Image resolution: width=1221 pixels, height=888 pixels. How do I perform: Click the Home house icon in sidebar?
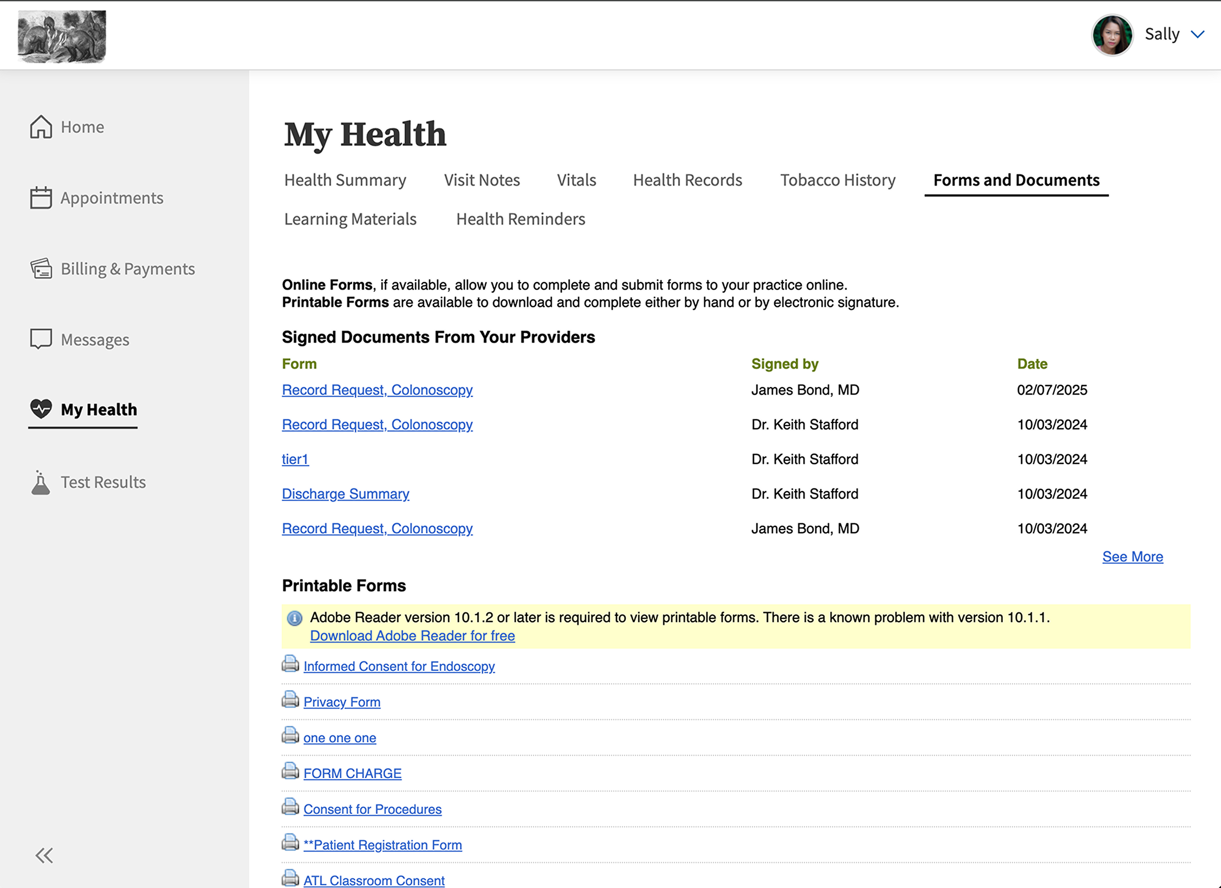(x=41, y=127)
